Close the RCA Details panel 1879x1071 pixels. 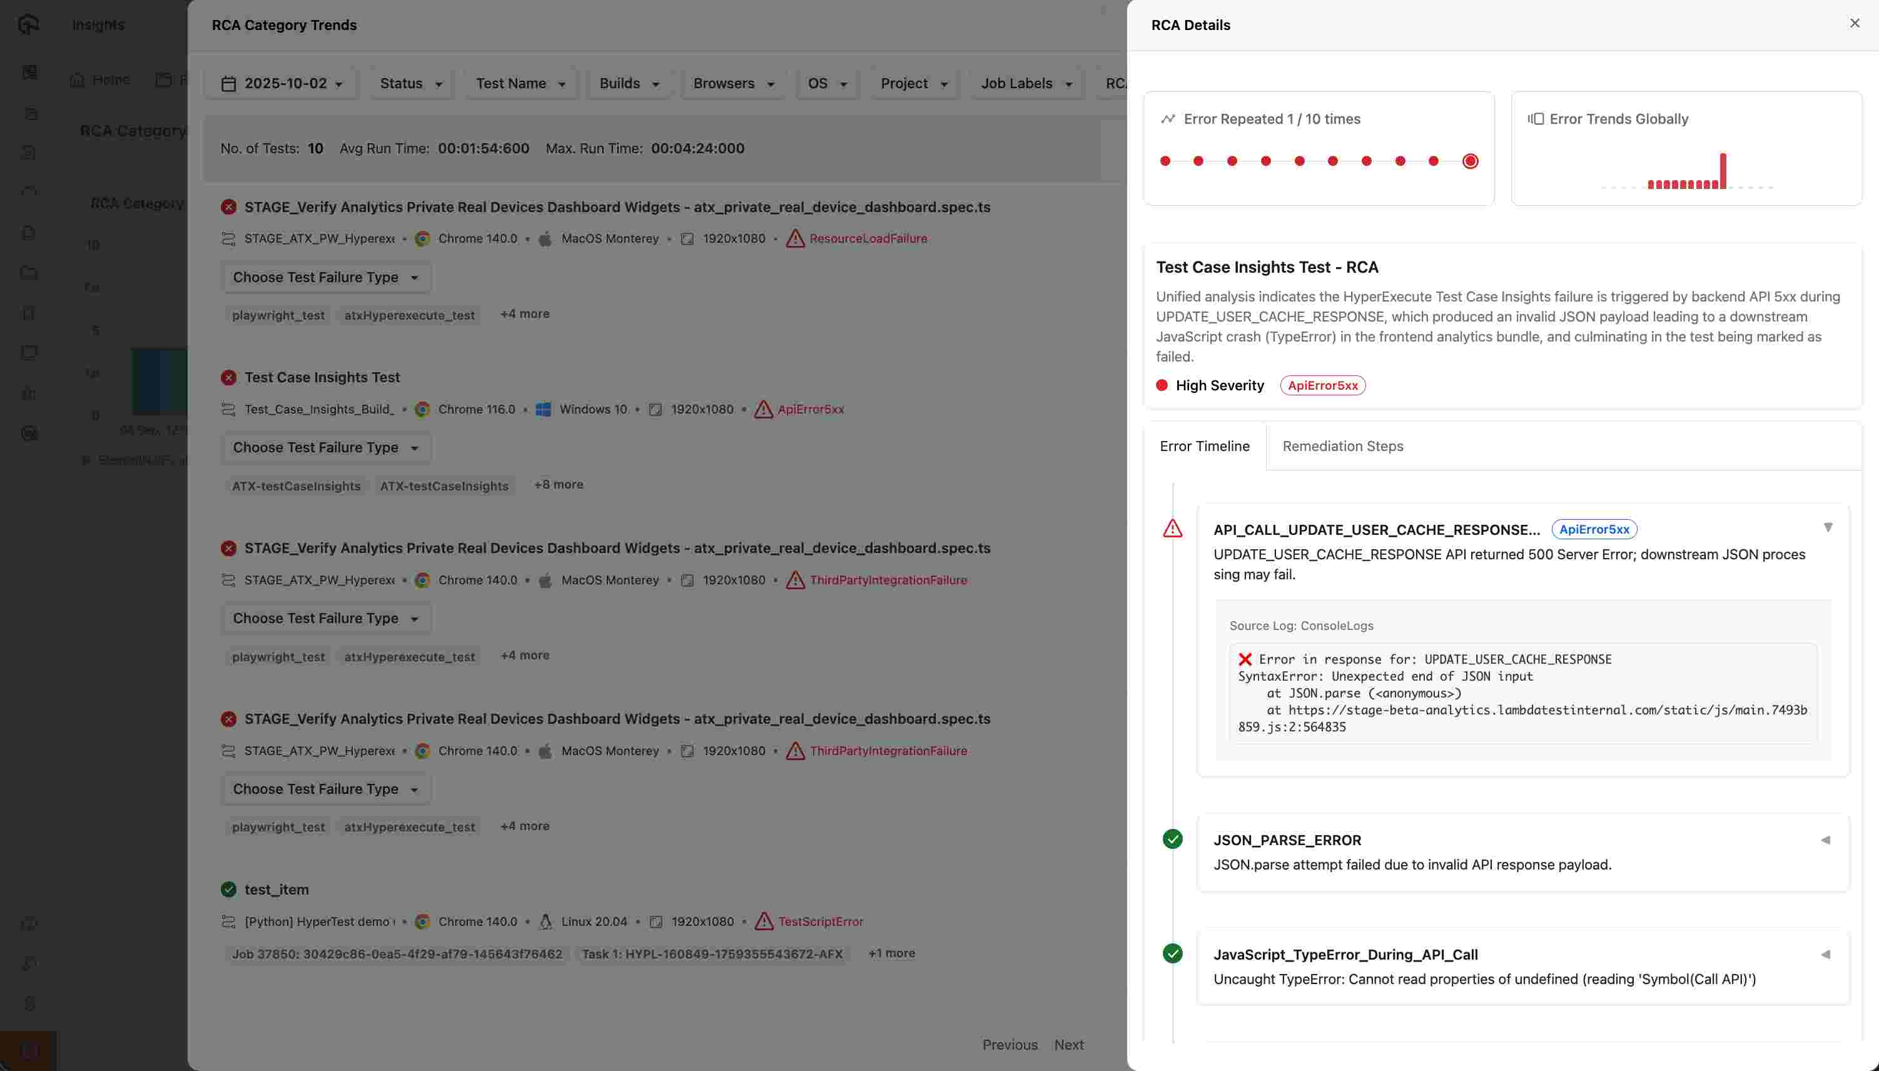pyautogui.click(x=1854, y=24)
